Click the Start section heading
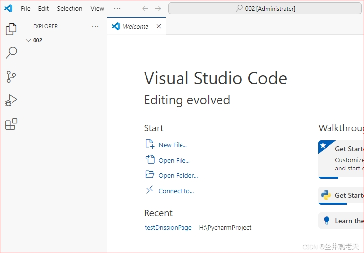The height and width of the screenshot is (253, 364). pyautogui.click(x=153, y=128)
